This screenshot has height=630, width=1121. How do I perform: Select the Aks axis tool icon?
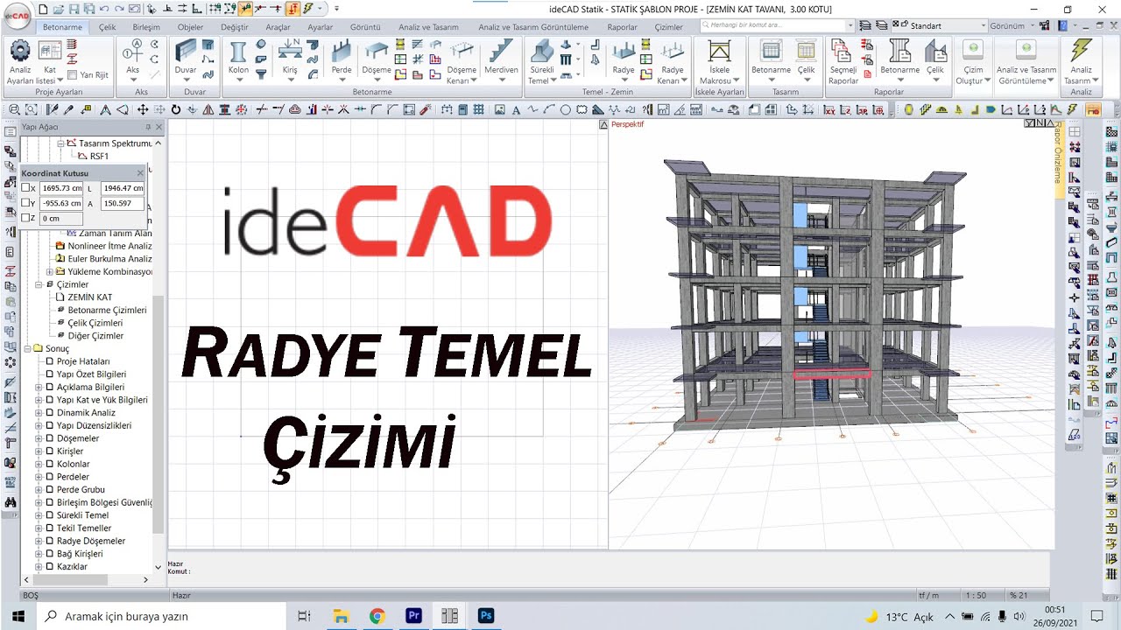pyautogui.click(x=133, y=51)
